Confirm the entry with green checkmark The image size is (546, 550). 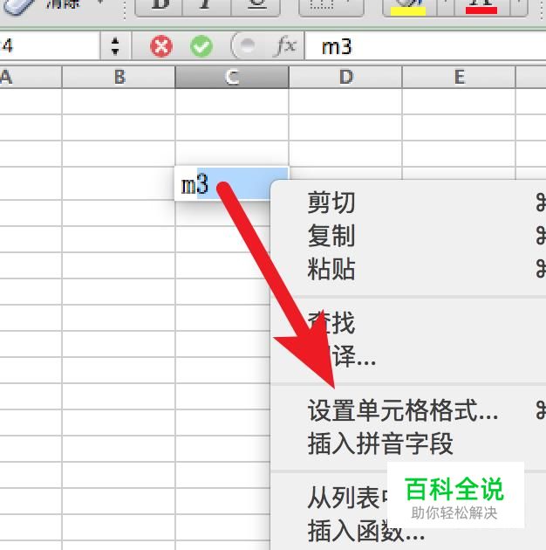201,46
